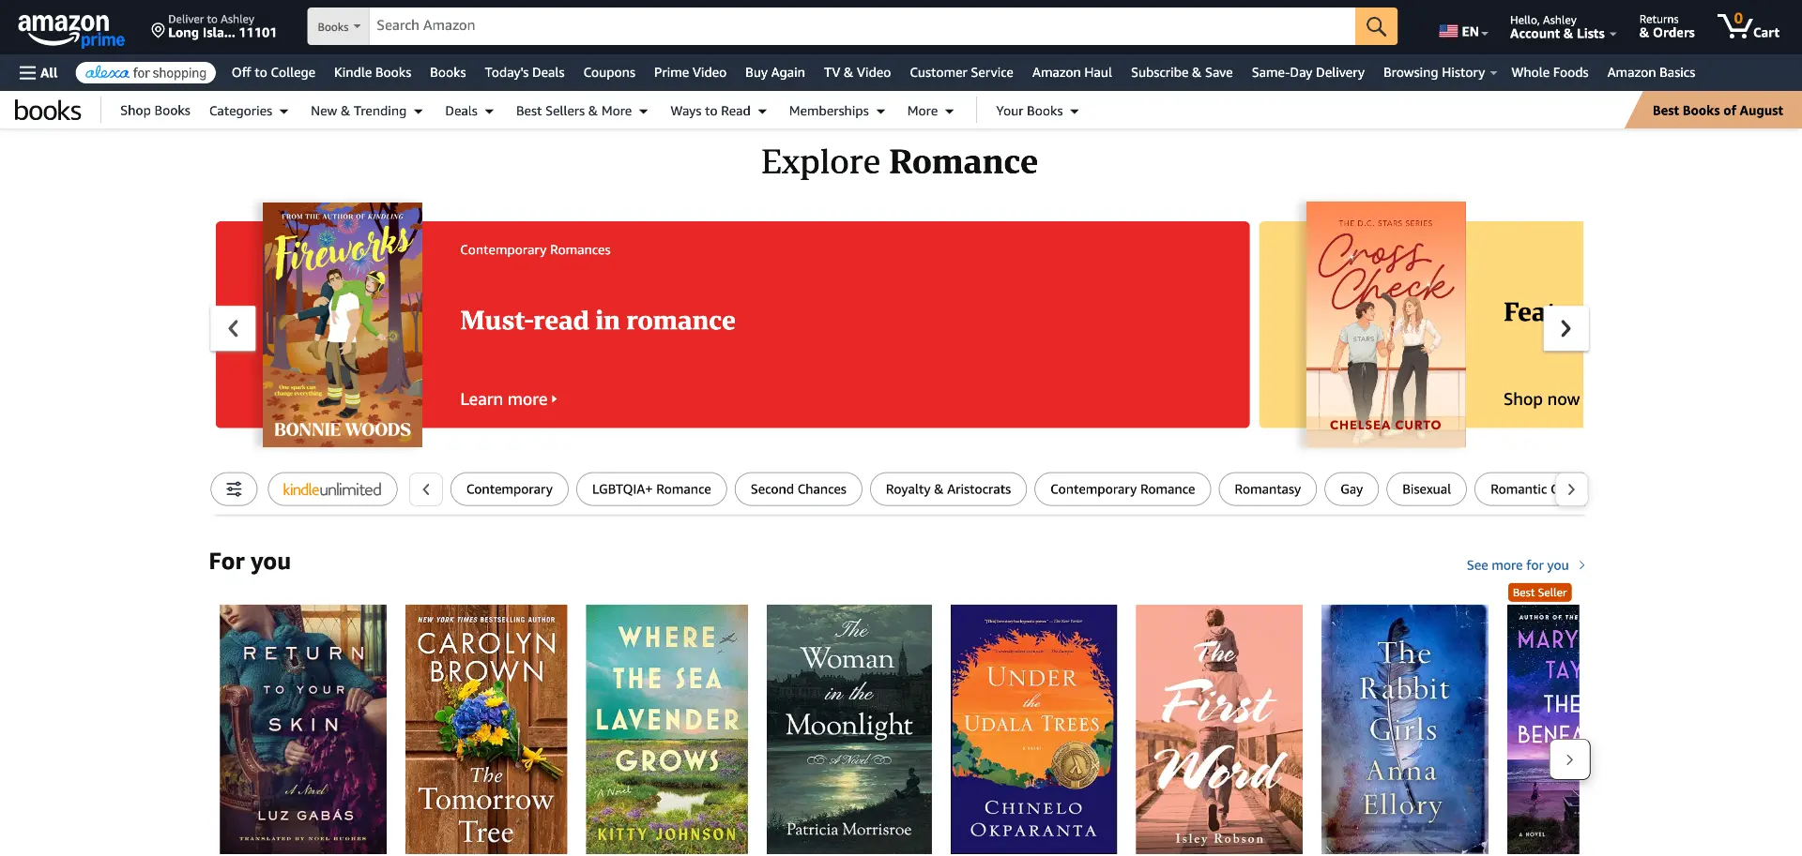
Task: Advance the For you book carousel
Action: (1569, 759)
